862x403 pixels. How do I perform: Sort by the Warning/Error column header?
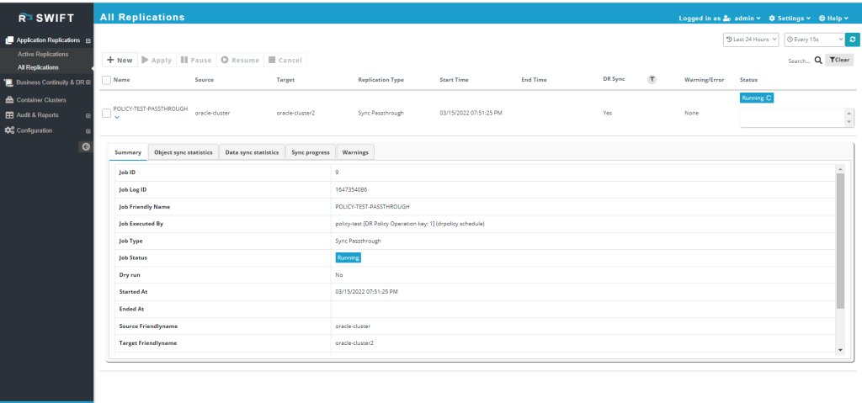(705, 80)
